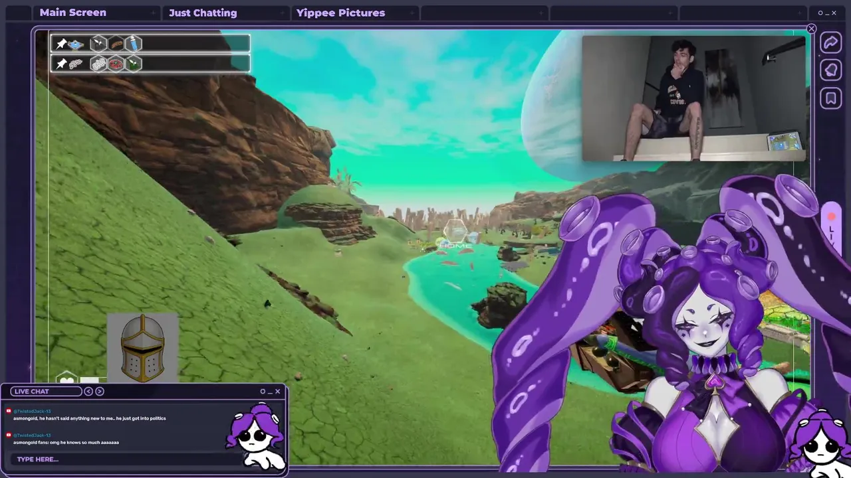851x478 pixels.
Task: Go to previous chat with left arrow
Action: coord(88,391)
